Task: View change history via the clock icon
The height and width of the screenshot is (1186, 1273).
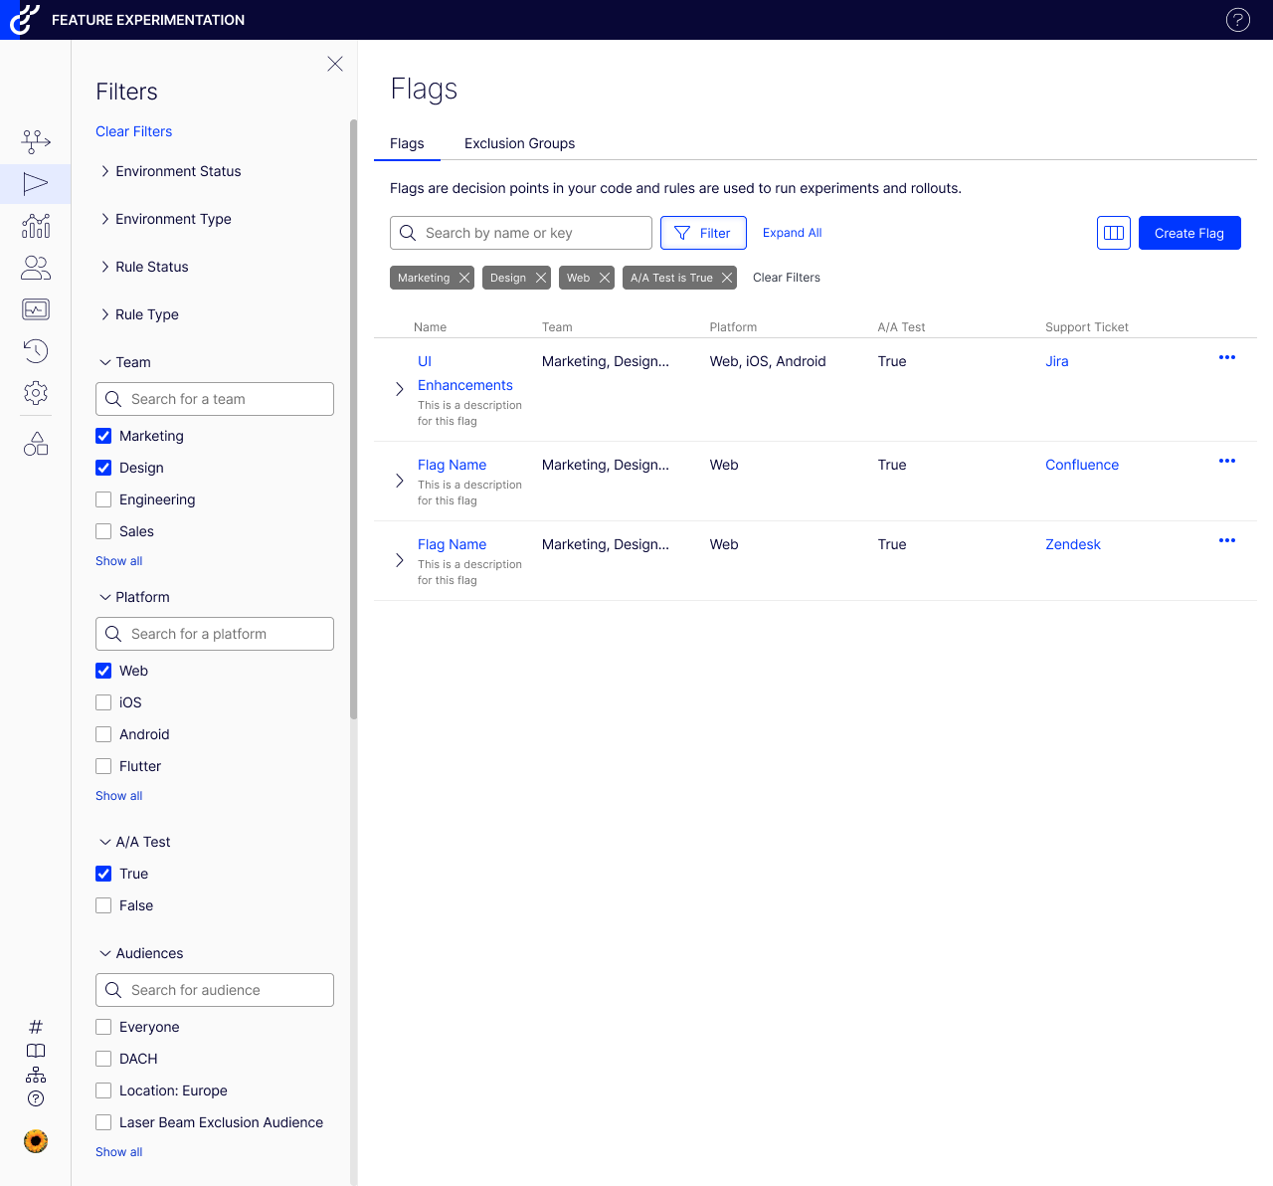Action: click(36, 351)
